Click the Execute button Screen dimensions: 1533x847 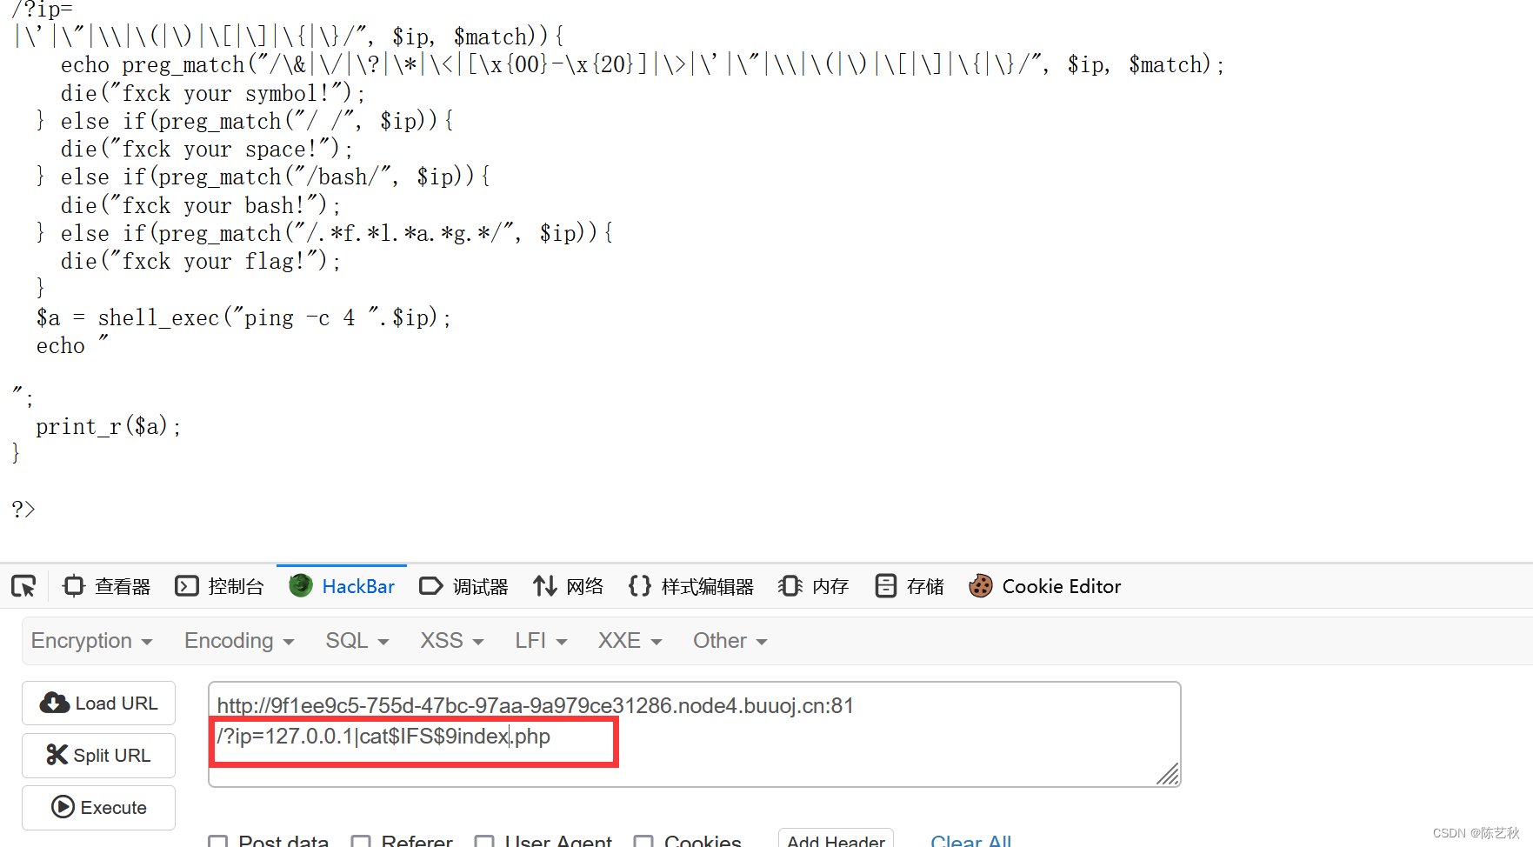(x=99, y=808)
